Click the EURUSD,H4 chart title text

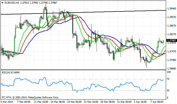coord(12,3)
